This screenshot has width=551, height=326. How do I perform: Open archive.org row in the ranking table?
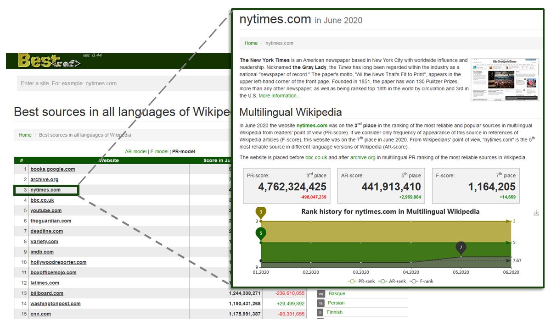click(x=45, y=180)
